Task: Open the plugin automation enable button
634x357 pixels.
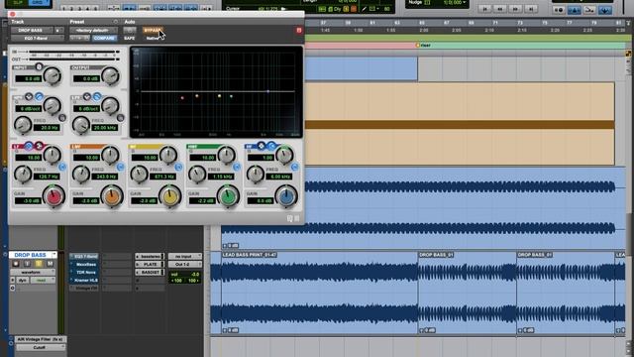Action: click(130, 31)
